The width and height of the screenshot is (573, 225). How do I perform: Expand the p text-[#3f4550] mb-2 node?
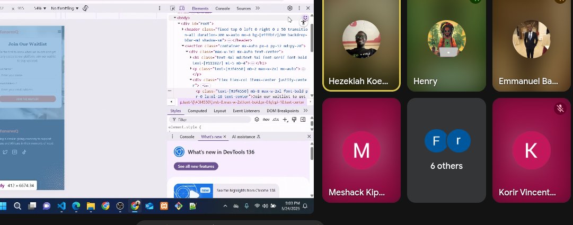click(191, 69)
